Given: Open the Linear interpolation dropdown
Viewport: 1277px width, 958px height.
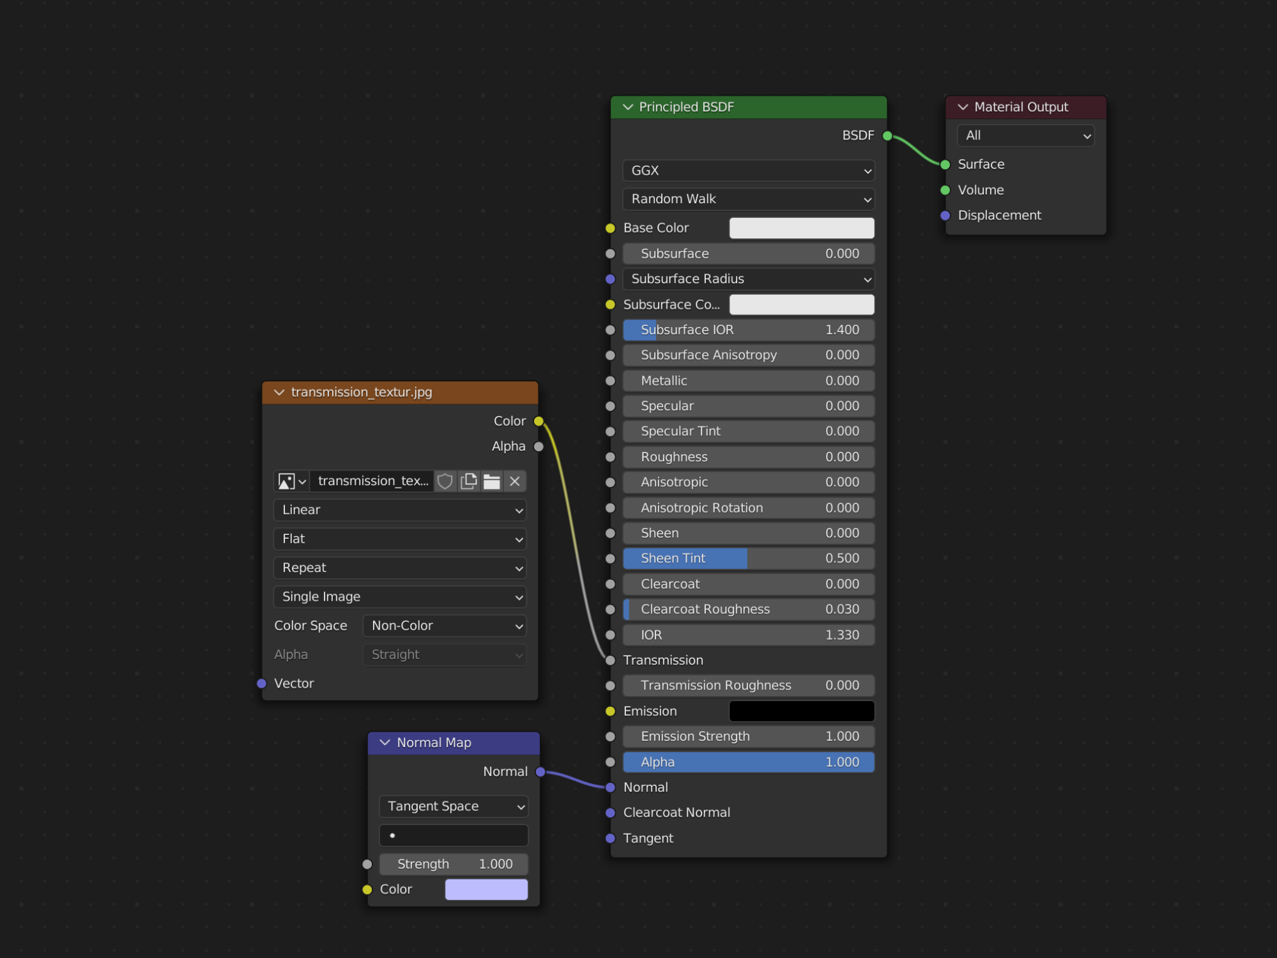Looking at the screenshot, I should point(399,509).
